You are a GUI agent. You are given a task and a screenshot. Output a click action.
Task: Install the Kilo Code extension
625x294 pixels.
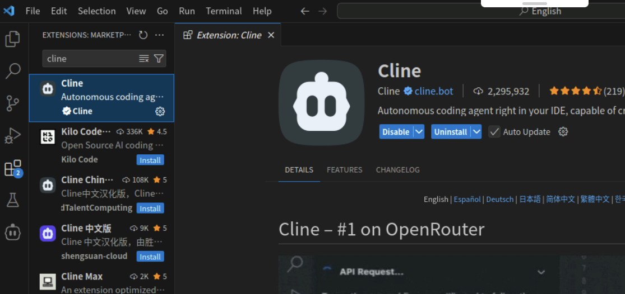tap(150, 160)
